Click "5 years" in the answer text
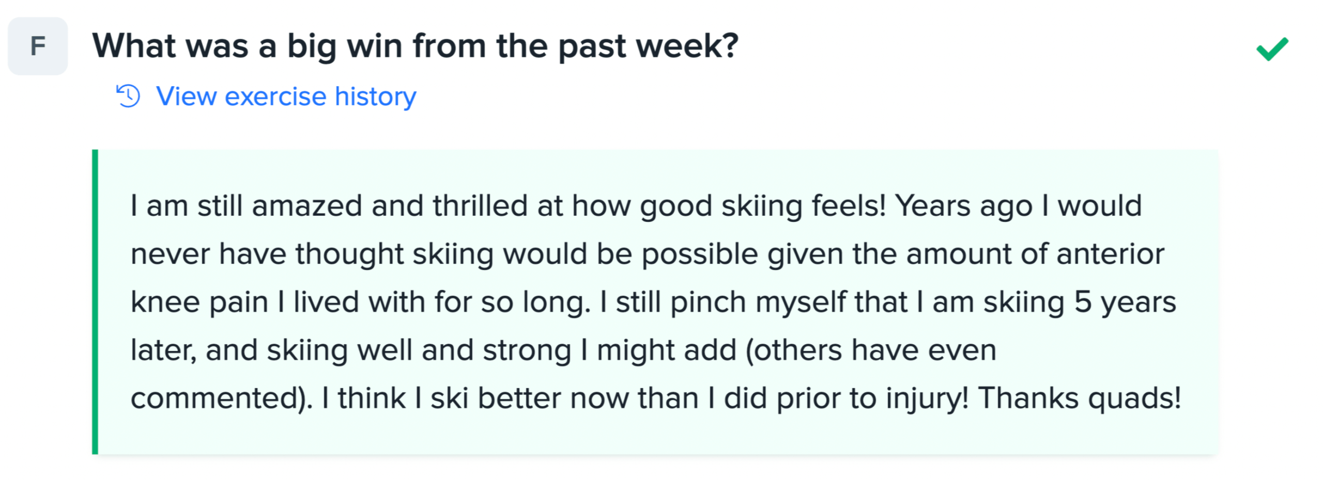 click(1125, 301)
